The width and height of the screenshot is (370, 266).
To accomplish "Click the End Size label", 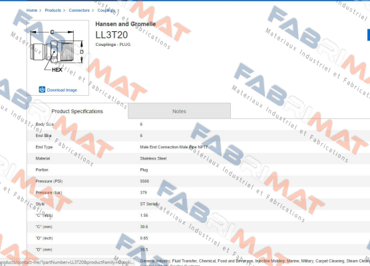I will pos(43,136).
